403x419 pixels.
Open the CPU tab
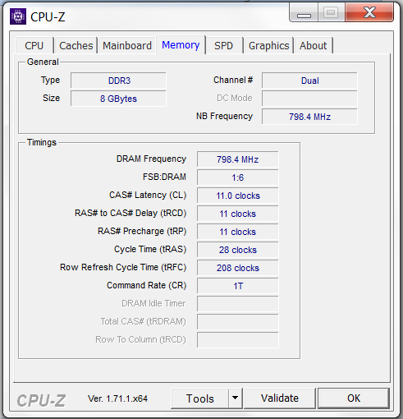(x=34, y=45)
